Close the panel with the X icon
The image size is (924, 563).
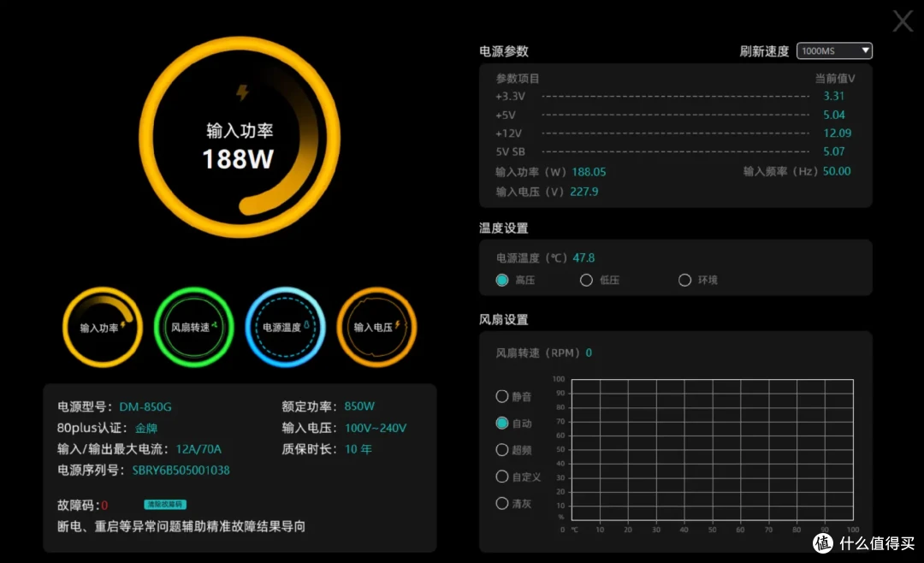pos(903,21)
